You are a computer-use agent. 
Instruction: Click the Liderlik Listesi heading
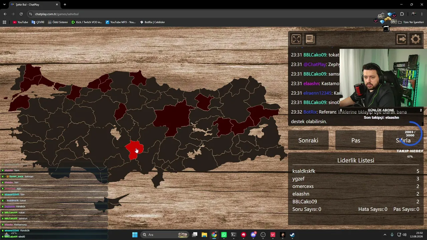[356, 160]
